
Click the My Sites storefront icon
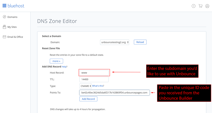[x=5, y=27]
